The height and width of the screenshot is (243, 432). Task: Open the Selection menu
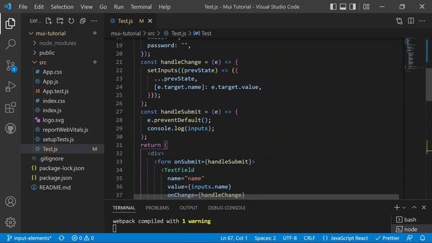[x=62, y=7]
